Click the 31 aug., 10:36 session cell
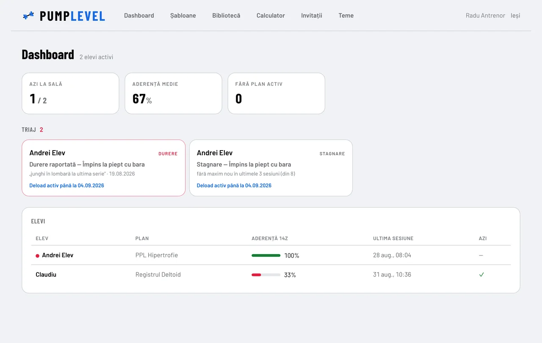This screenshot has height=343, width=542. tap(392, 274)
